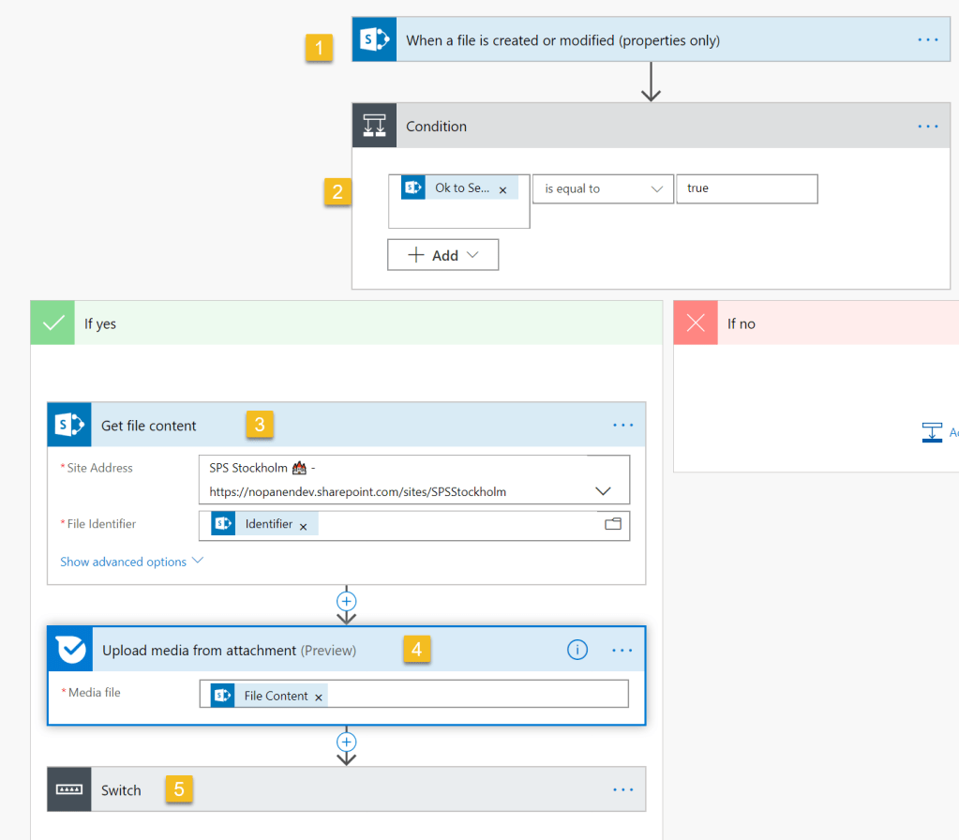The height and width of the screenshot is (840, 959).
Task: Open the ellipsis menu on the Condition step
Action: tap(927, 127)
